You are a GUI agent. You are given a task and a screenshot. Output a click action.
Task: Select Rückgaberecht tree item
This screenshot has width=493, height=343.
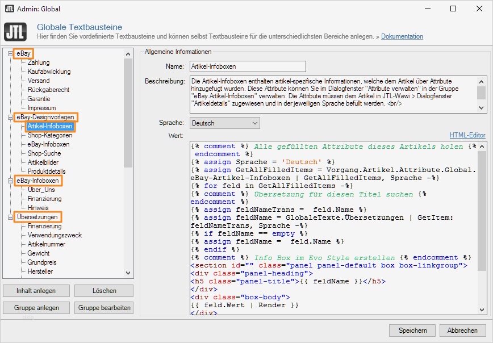tap(48, 90)
